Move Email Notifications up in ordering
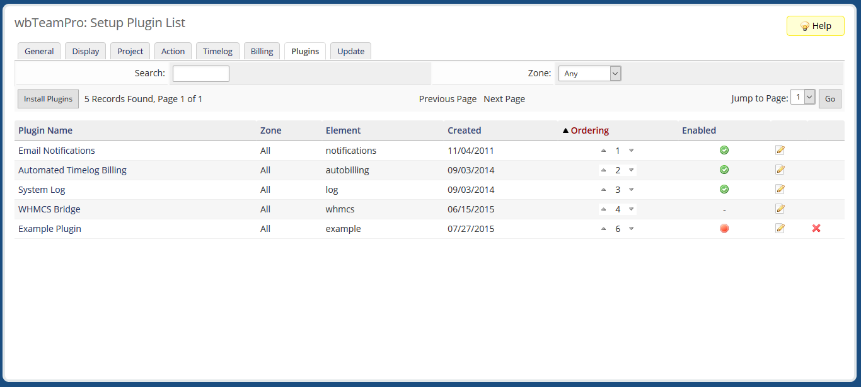 click(603, 151)
